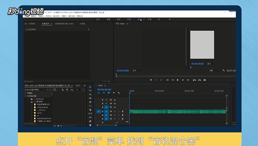Click the Lift button
Image resolution: width=258 pixels, height=146 pixels.
pos(194,80)
